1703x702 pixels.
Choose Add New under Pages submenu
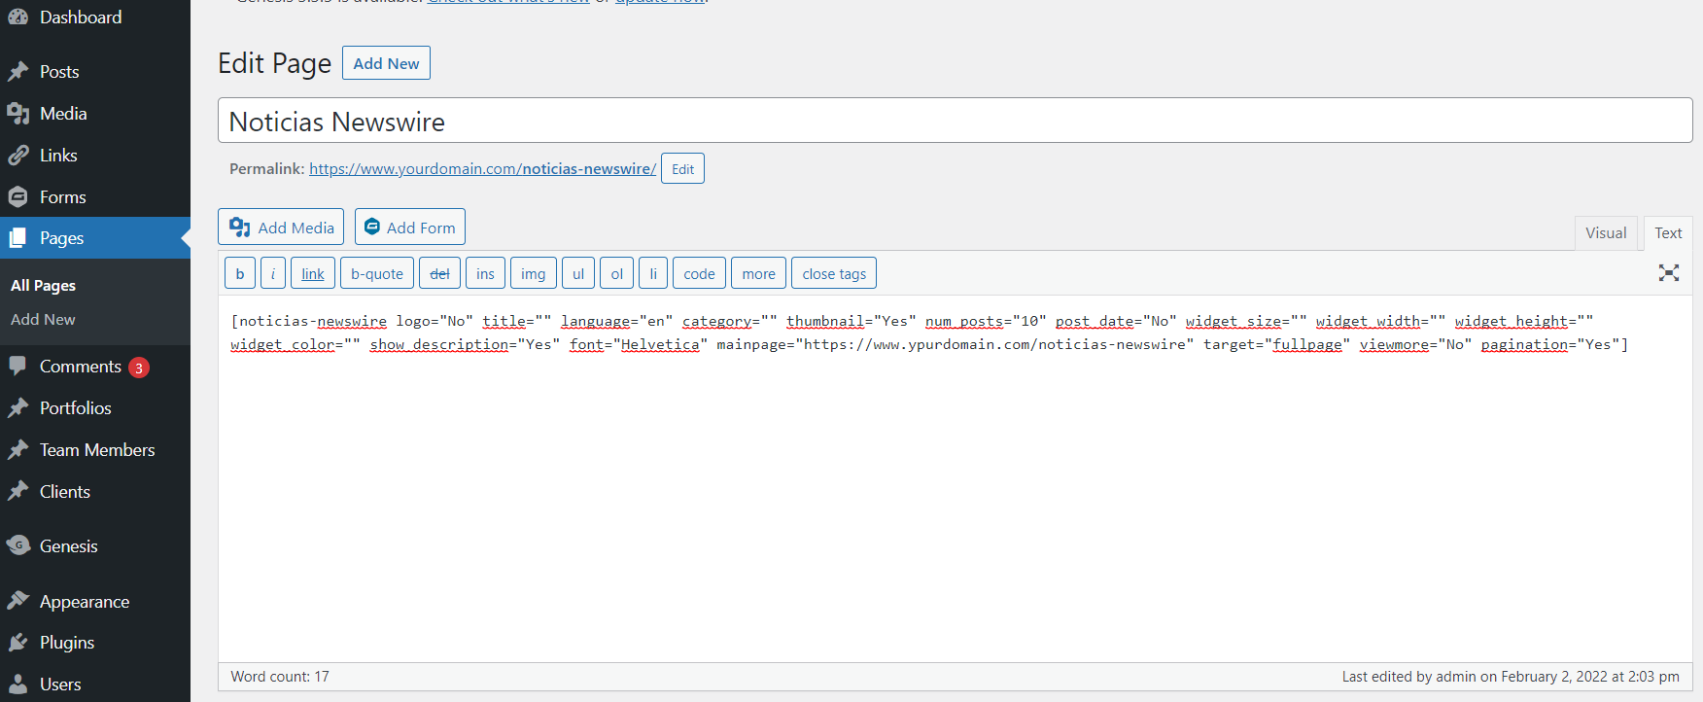tap(43, 319)
